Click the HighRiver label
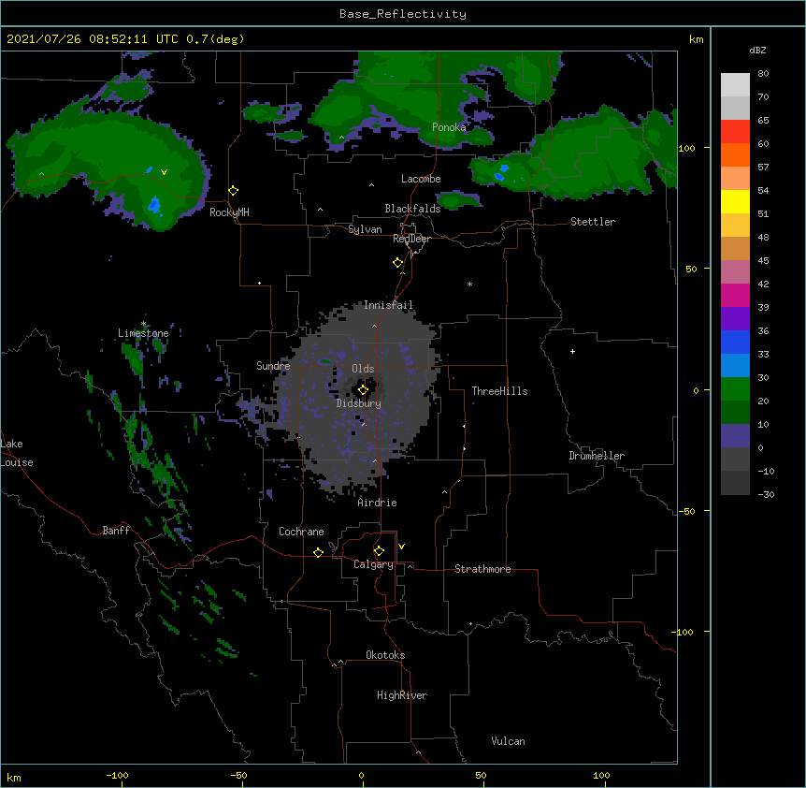 point(402,695)
